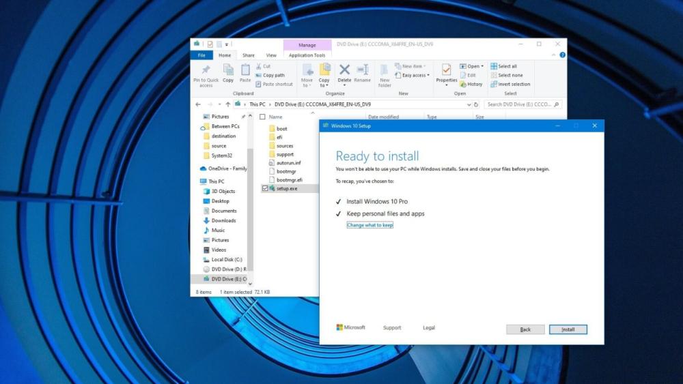This screenshot has height=384, width=683.
Task: Open the recent locations dropdown arrow
Action: pos(219,104)
